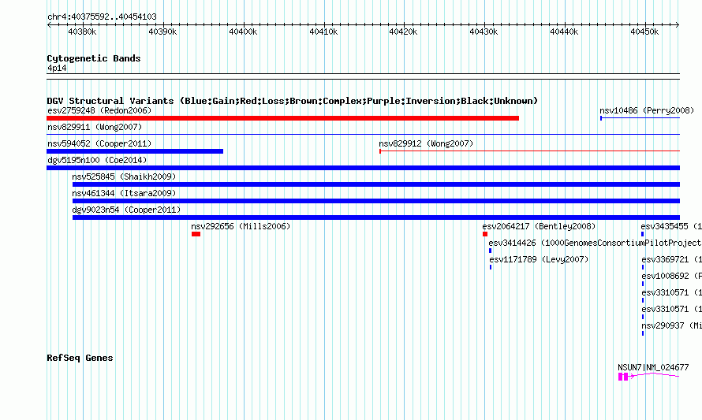The width and height of the screenshot is (702, 420).
Task: Open the nsv594052 (Cooper2011) label
Action: pos(99,143)
